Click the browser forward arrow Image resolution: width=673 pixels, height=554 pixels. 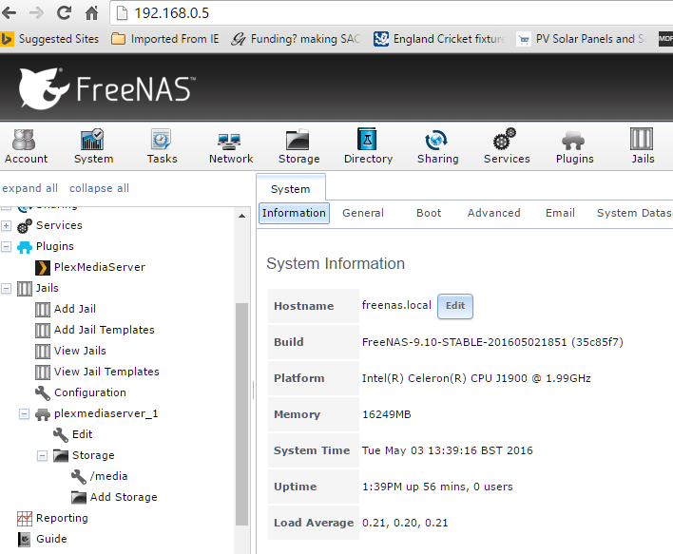pyautogui.click(x=36, y=13)
